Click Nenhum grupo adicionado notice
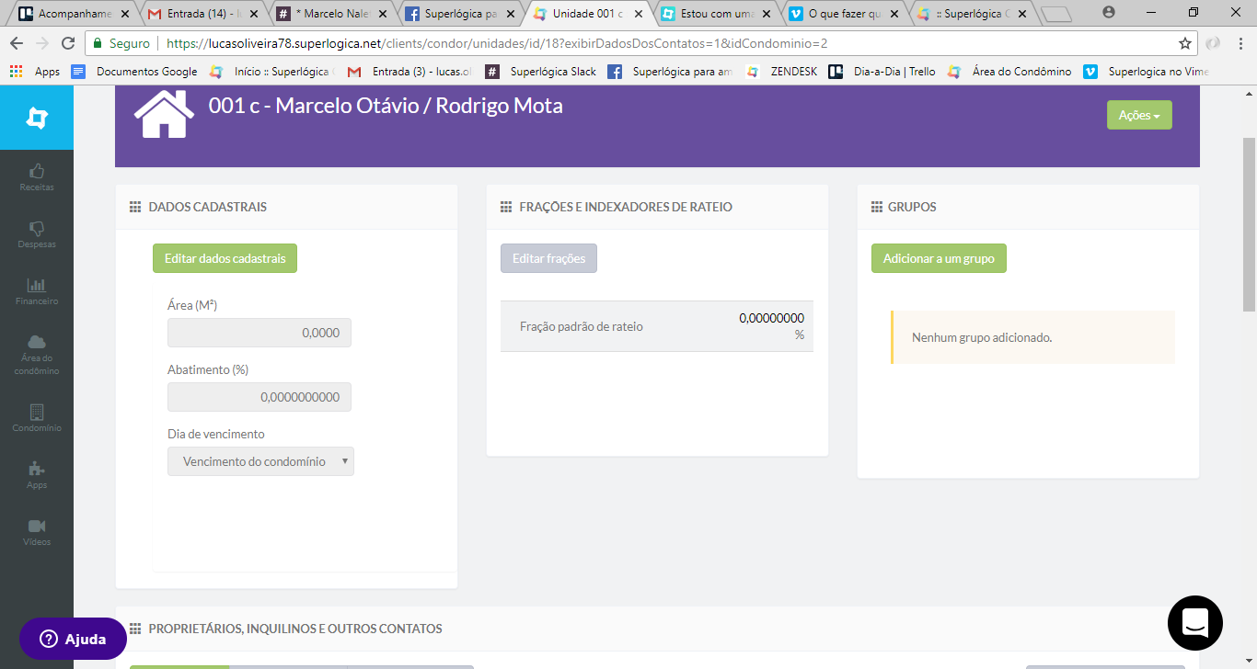Screen dimensions: 1257x669 [1032, 337]
